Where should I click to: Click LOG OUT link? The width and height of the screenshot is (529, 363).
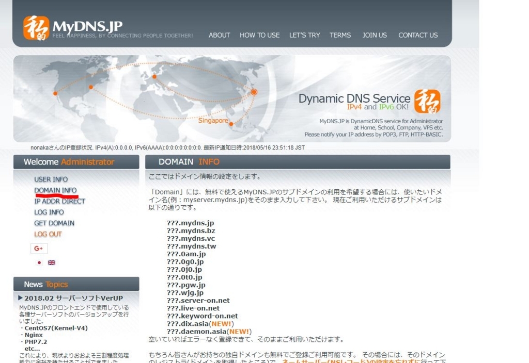pos(48,234)
